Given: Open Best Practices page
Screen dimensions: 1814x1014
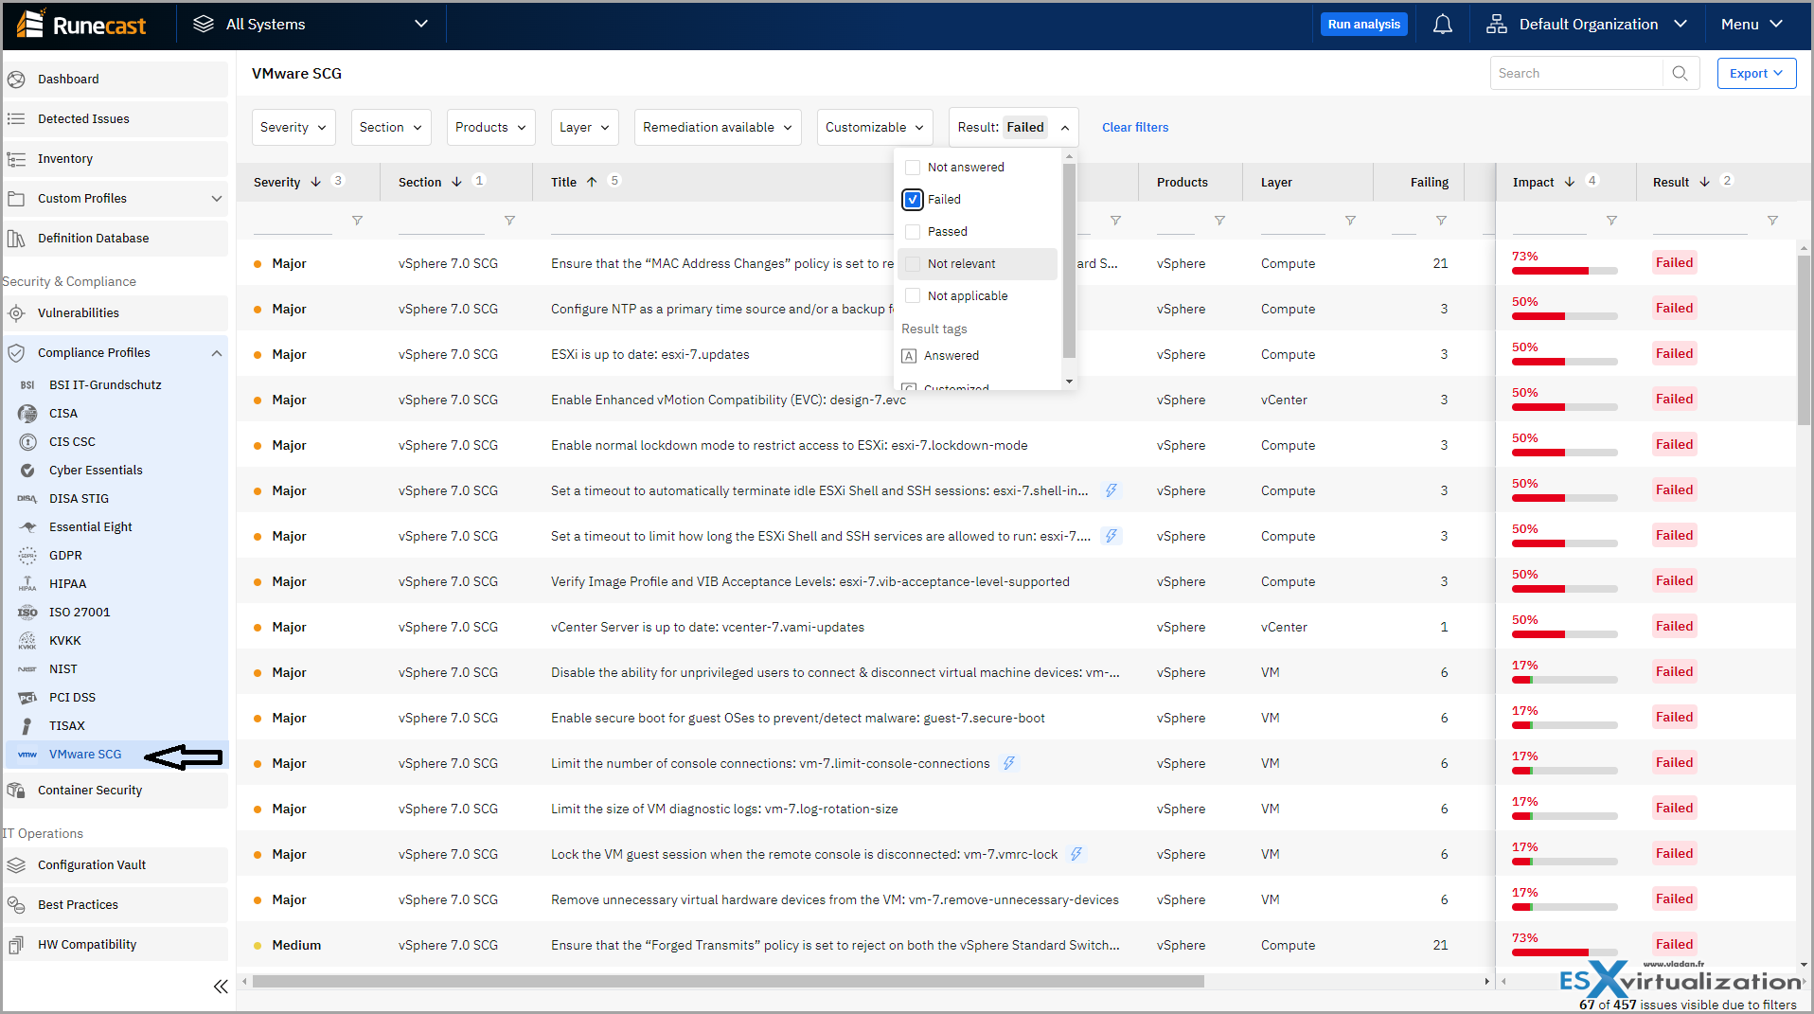Looking at the screenshot, I should tap(115, 905).
